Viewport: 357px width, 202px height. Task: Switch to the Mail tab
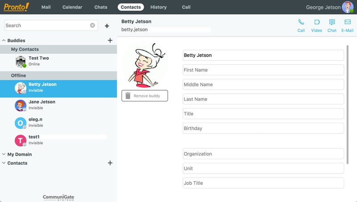[46, 7]
